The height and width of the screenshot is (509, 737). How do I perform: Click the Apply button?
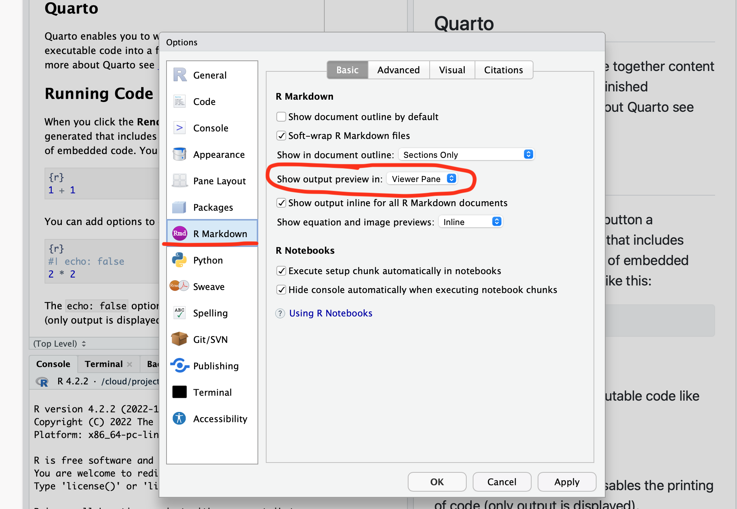click(567, 482)
